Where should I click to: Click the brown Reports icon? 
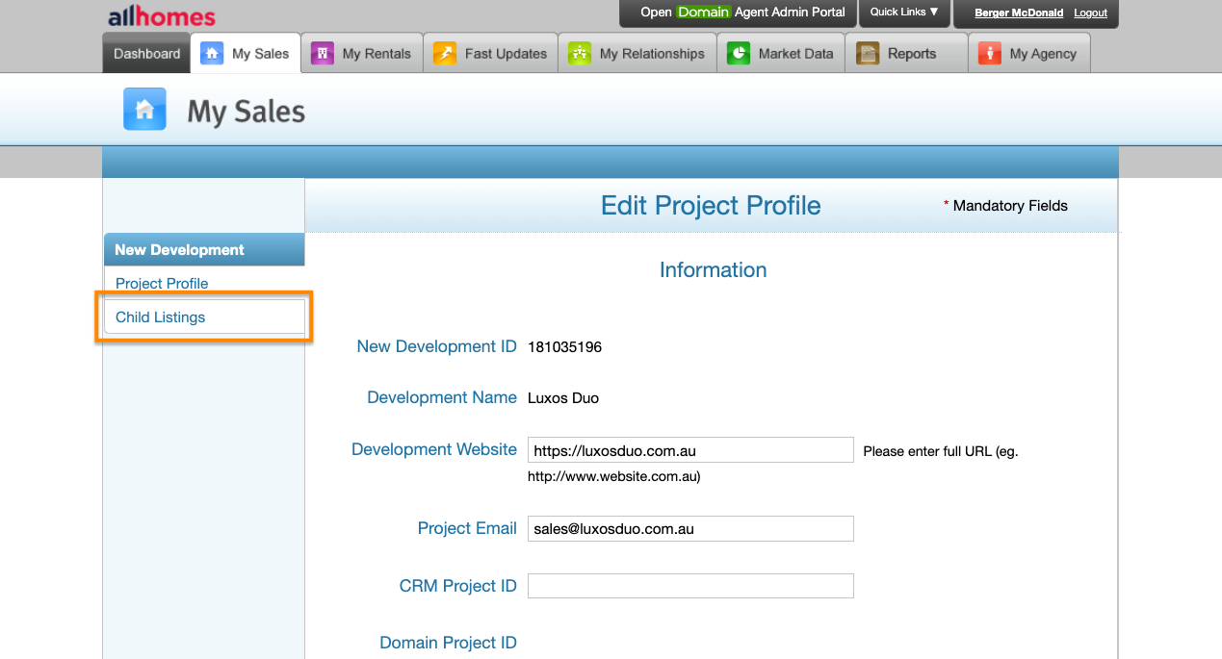pos(868,54)
